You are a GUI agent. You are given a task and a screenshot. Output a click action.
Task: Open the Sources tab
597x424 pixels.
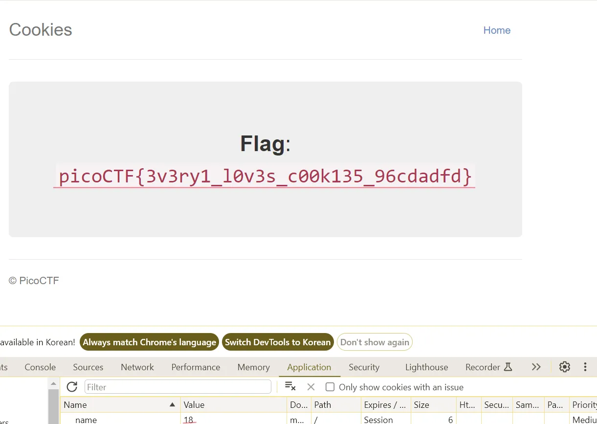88,367
